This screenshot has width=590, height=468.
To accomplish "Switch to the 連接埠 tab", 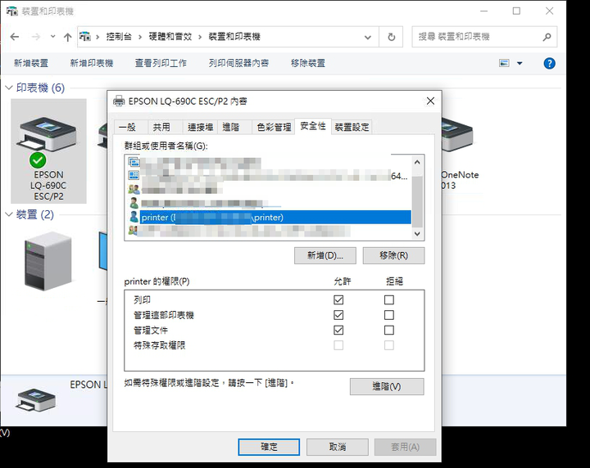I will (x=200, y=127).
